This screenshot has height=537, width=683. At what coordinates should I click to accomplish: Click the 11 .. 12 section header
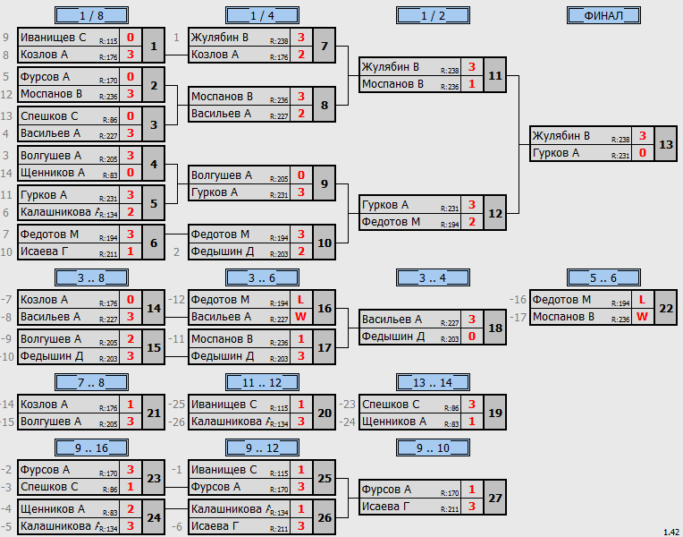262,382
